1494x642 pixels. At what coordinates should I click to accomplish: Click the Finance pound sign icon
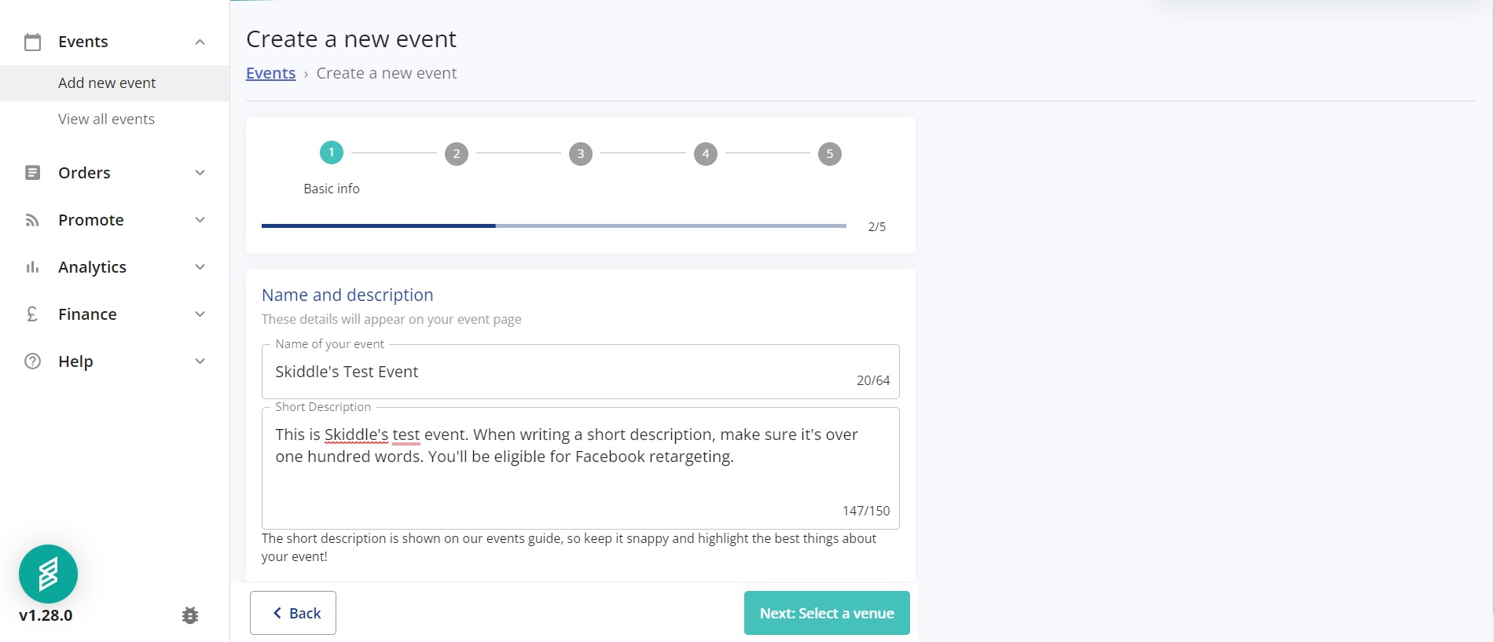32,314
